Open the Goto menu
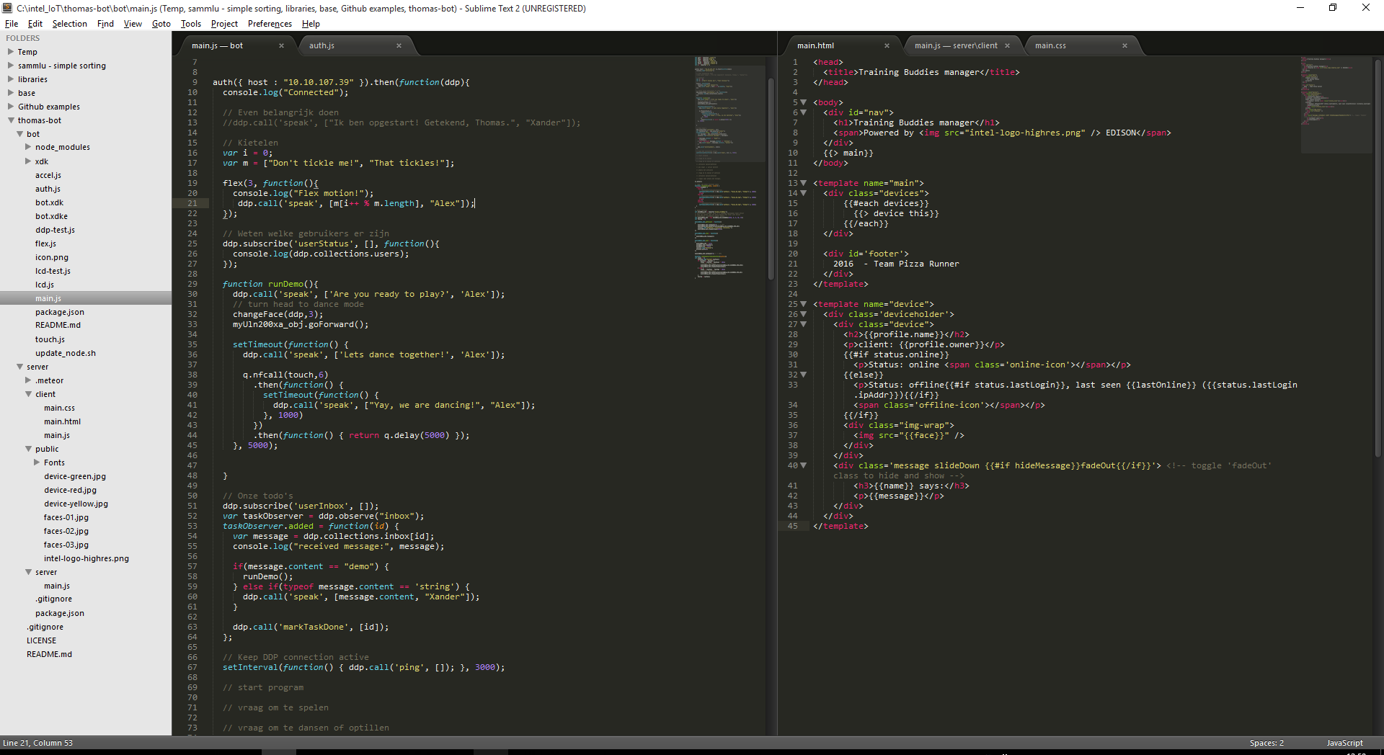1384x755 pixels. (x=161, y=24)
